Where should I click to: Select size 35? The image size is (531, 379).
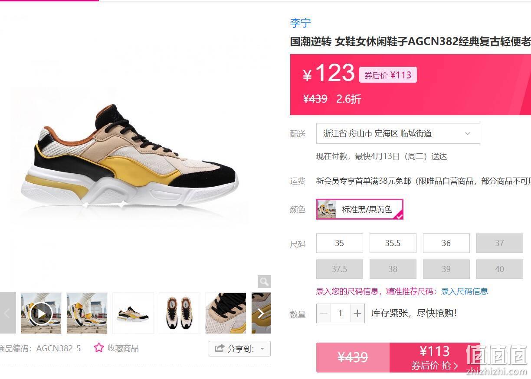340,243
